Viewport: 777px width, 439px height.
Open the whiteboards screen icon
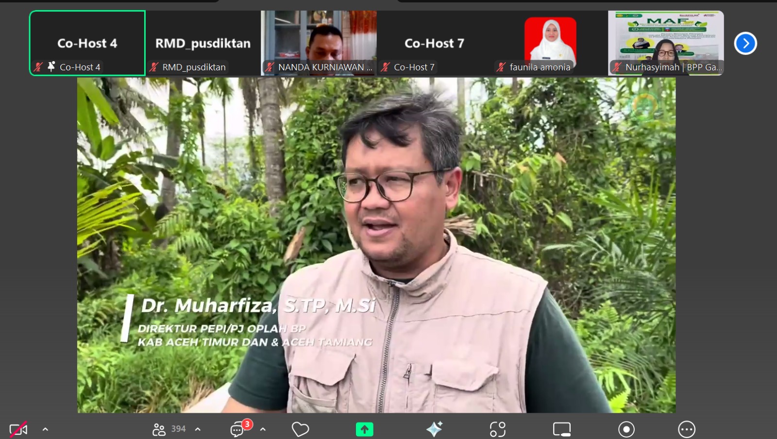[x=562, y=429]
